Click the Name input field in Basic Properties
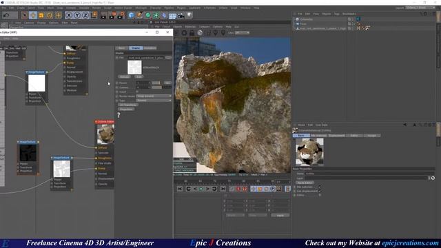Image resolution: width=441 pixels, height=248 pixels. 370,174
